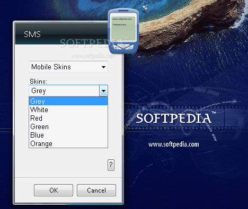Select Grey in the skins list
The image size is (248, 209).
68,101
